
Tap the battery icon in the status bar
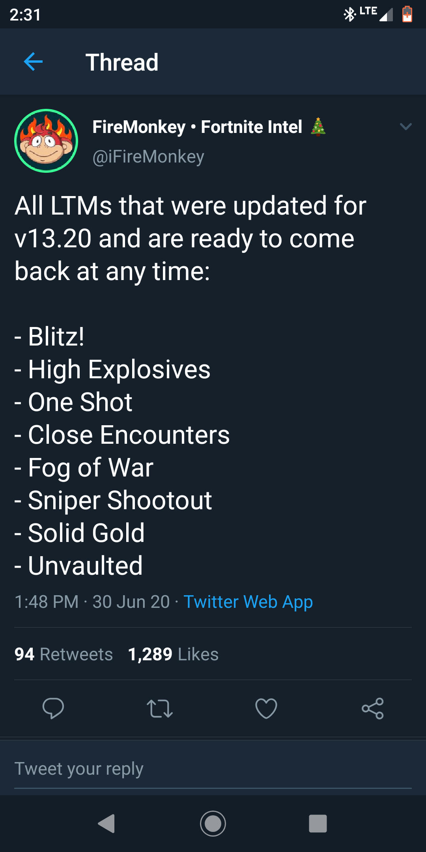(x=407, y=13)
